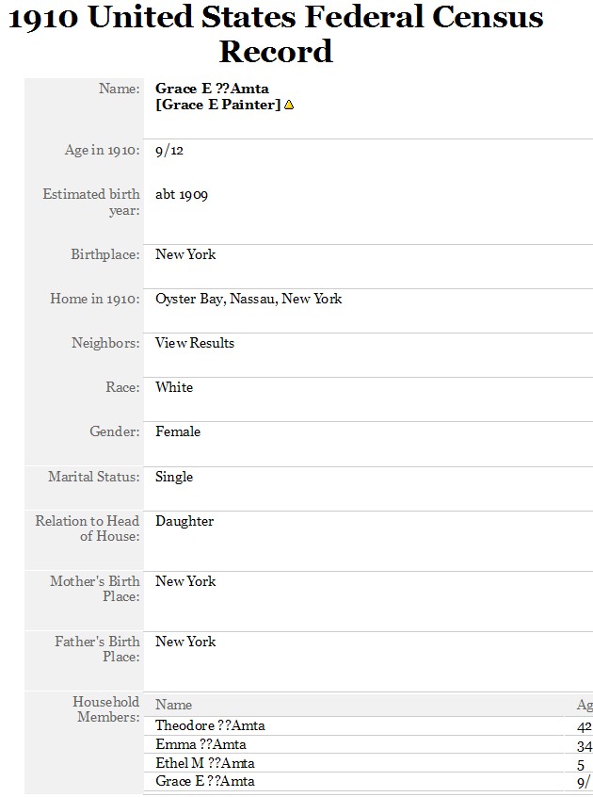Click the 1910 United States Federal Census title
This screenshot has width=593, height=797.
click(x=276, y=34)
